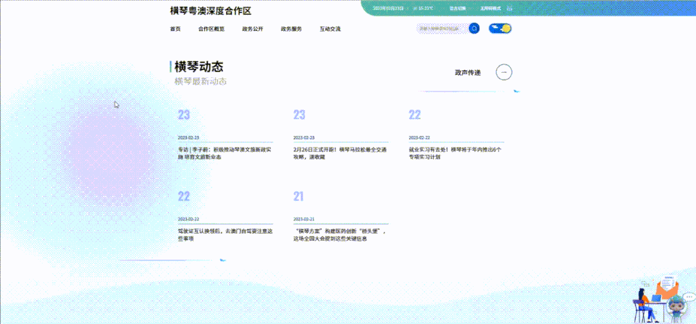Open the 就业实习有去处 internship article
696x324 pixels.
(x=455, y=153)
